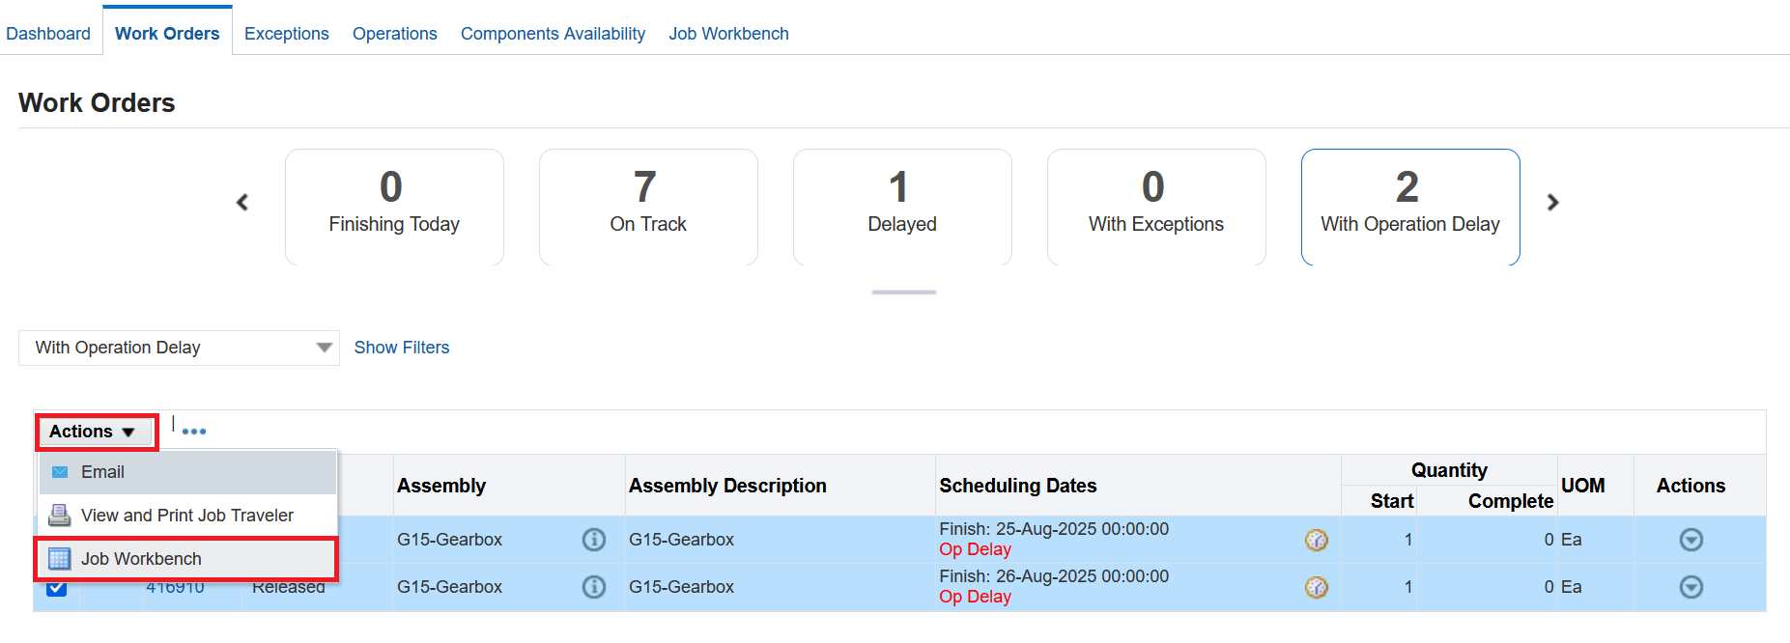Image resolution: width=1790 pixels, height=643 pixels.
Task: Open the Actions menu above the table
Action: point(94,431)
